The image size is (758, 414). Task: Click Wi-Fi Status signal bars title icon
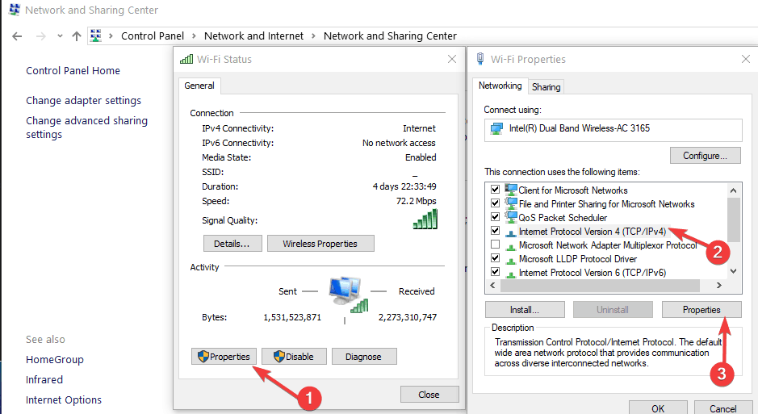[x=186, y=59]
